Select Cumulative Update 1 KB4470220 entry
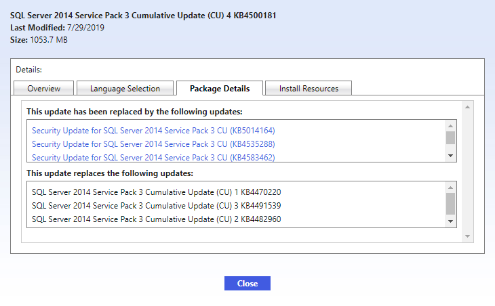 [156, 192]
